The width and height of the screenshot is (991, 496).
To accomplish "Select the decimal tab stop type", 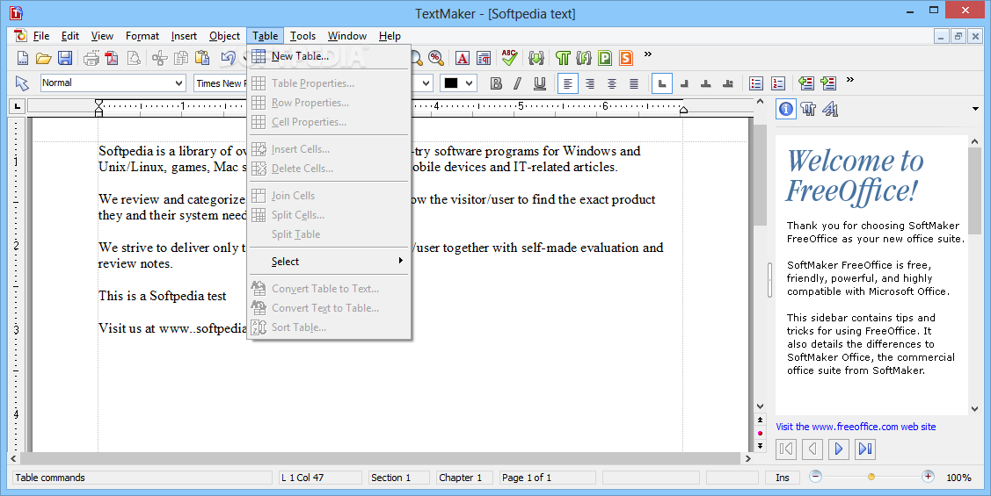I will tap(728, 83).
